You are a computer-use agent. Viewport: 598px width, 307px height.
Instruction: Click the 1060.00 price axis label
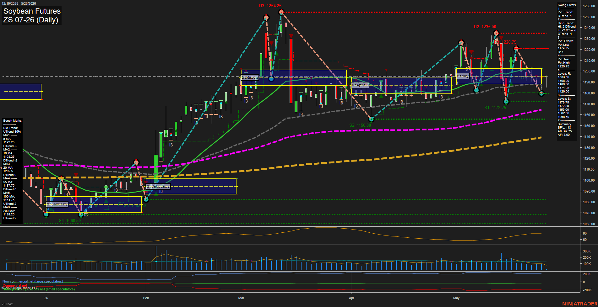[589, 224]
